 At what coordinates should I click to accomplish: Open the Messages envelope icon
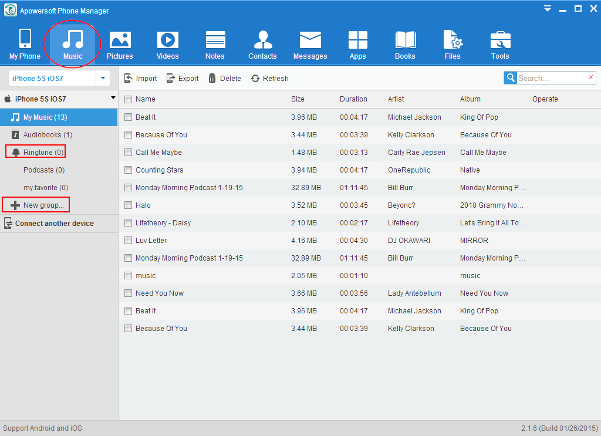310,45
